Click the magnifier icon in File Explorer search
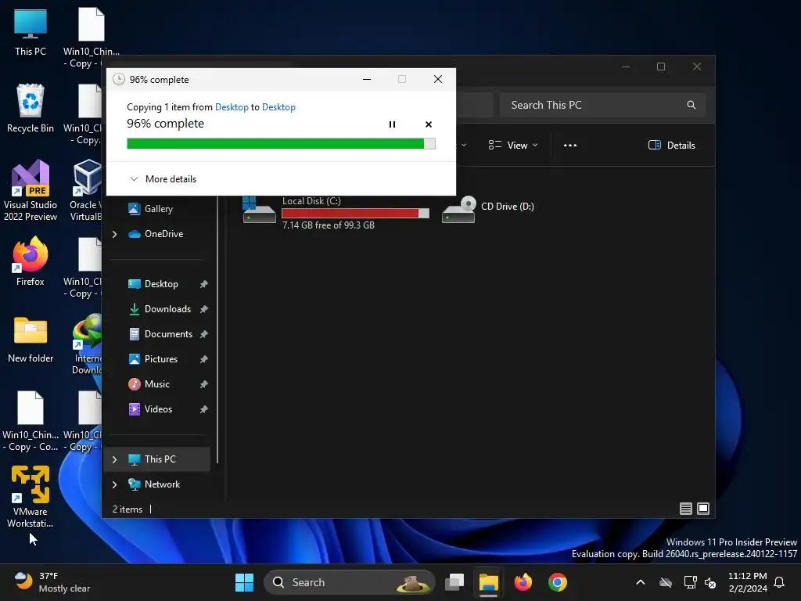Screen dimensions: 801x601 pyautogui.click(x=691, y=105)
